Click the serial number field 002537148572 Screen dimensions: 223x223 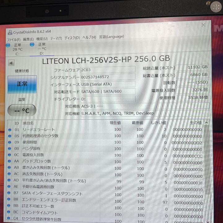(x=108, y=77)
